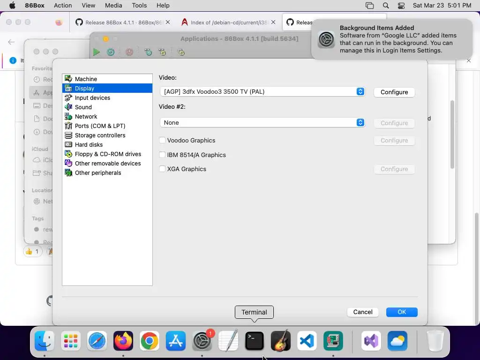The image size is (480, 360).
Task: Click OK to save settings
Action: (x=402, y=312)
